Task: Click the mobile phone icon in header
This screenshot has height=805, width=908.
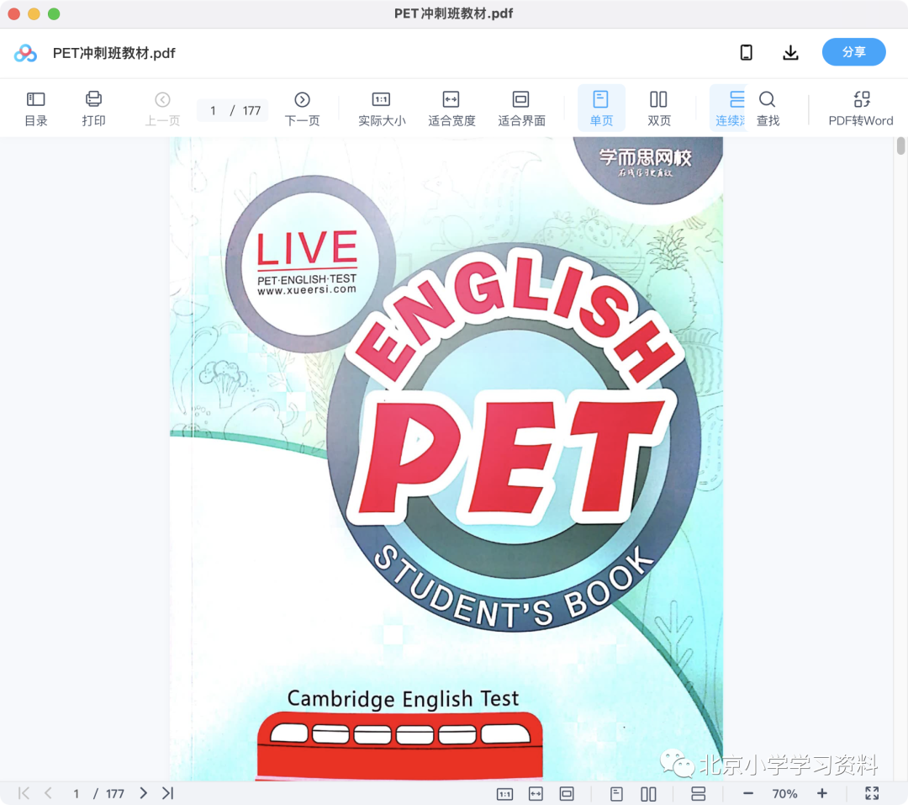Action: [x=747, y=53]
